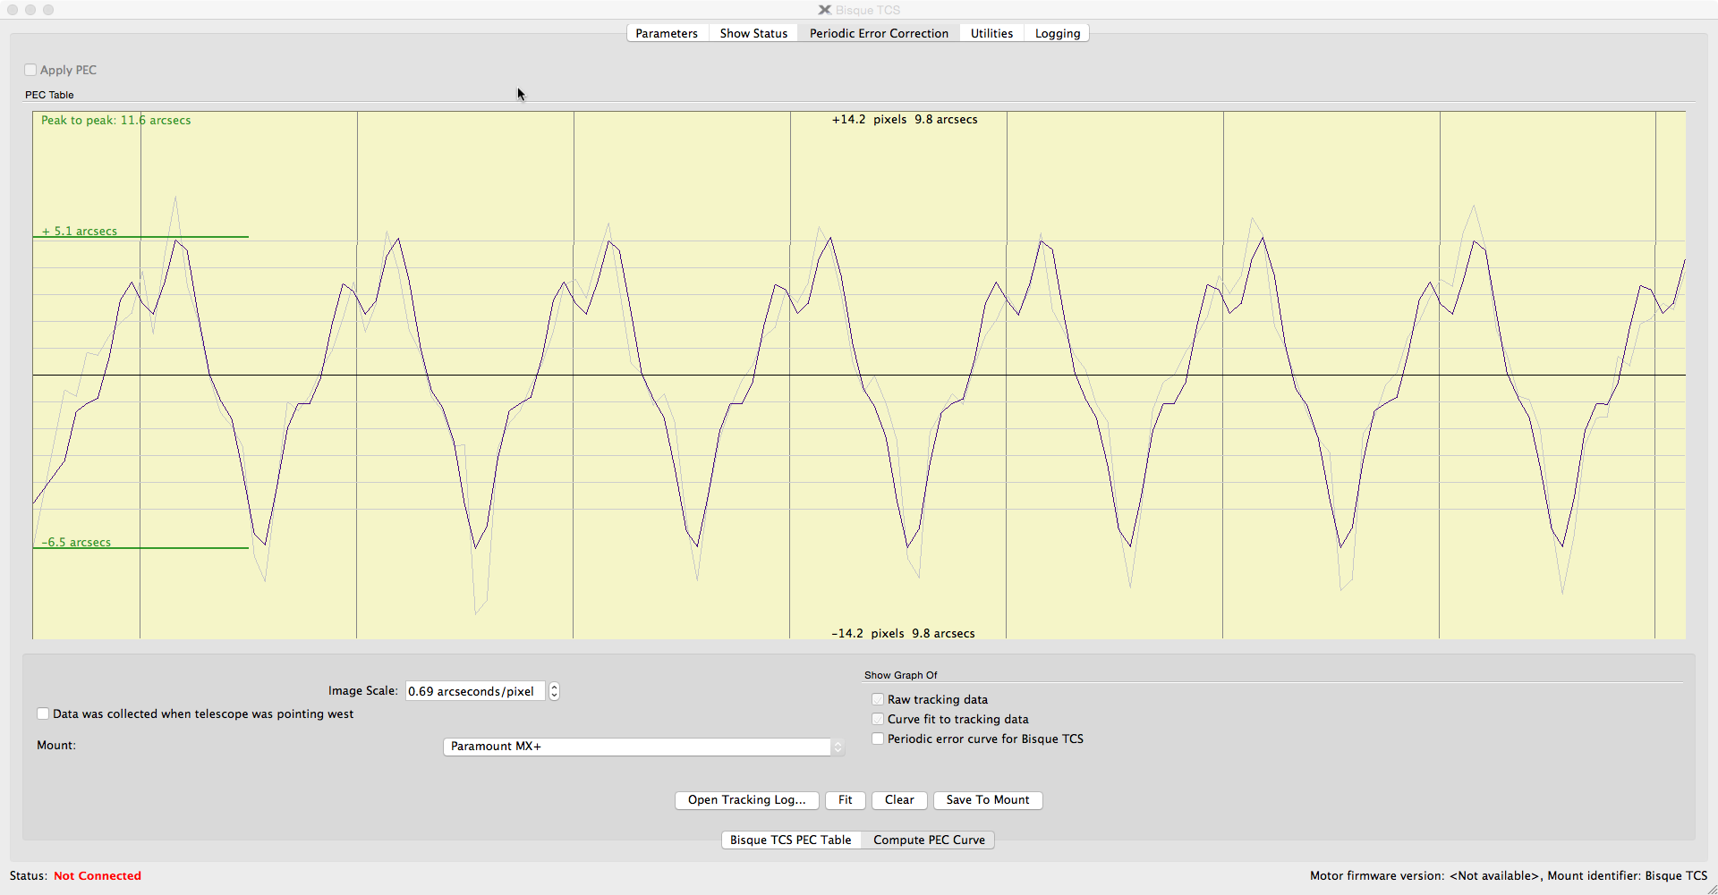Open the Parameters tab

pos(666,33)
